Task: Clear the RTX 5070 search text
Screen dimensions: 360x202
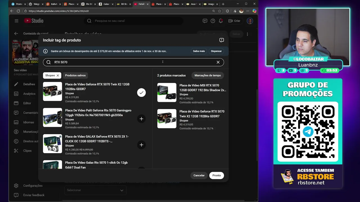Action: (218, 62)
